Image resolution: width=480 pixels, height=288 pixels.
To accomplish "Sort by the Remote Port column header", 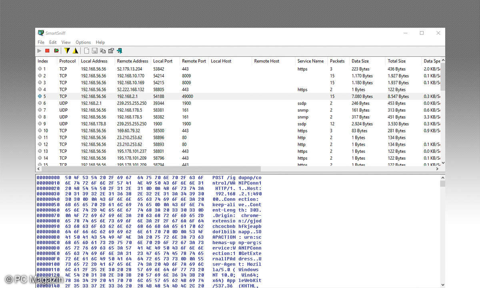I will tap(194, 61).
